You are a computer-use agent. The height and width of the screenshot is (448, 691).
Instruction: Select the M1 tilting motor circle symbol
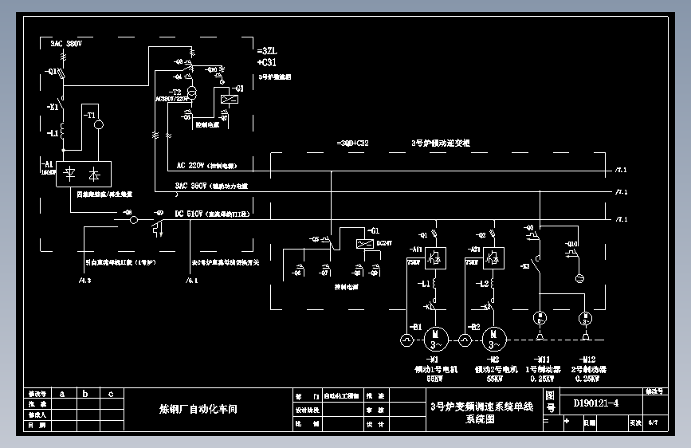436,340
